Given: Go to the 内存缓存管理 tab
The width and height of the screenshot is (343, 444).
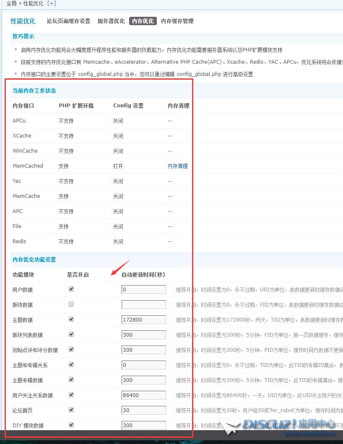Looking at the screenshot, I should 177,21.
